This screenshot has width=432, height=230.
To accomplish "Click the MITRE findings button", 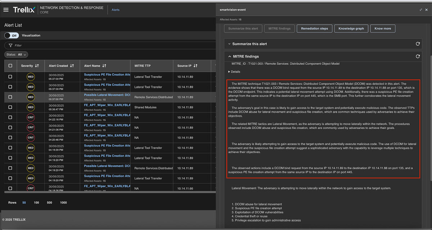I will tap(279, 28).
